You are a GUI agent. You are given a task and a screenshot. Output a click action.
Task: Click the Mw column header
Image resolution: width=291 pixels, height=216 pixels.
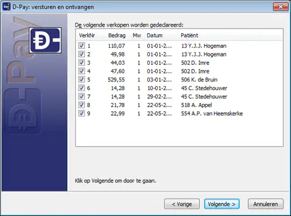tap(137, 36)
